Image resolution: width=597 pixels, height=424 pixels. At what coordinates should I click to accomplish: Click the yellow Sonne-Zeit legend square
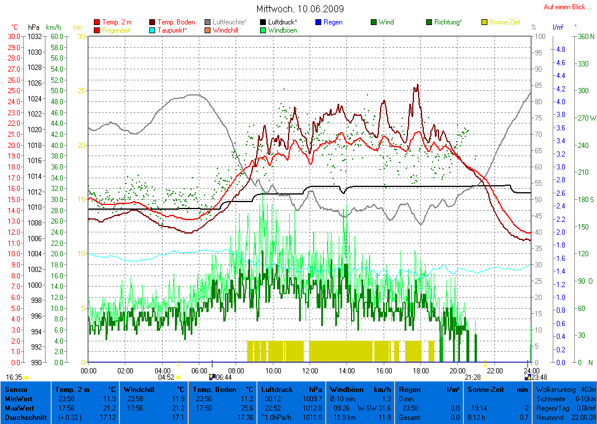click(x=485, y=22)
